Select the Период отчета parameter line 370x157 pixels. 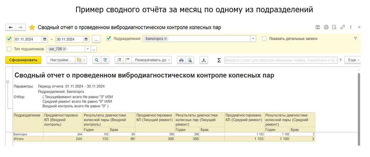tap(71, 86)
